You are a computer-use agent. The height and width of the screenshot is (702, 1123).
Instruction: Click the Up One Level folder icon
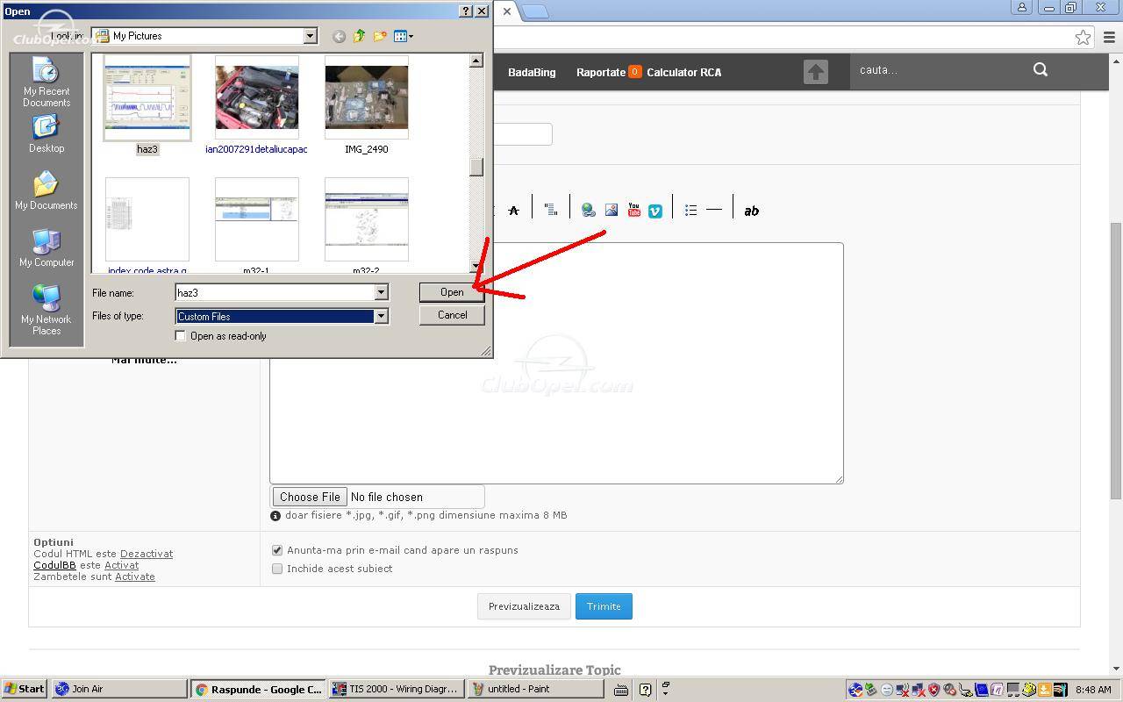(x=360, y=36)
